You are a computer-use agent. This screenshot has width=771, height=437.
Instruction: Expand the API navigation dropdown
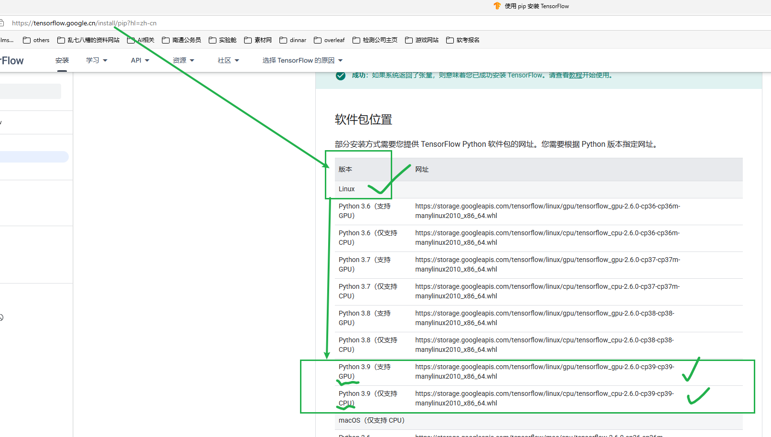tap(140, 60)
